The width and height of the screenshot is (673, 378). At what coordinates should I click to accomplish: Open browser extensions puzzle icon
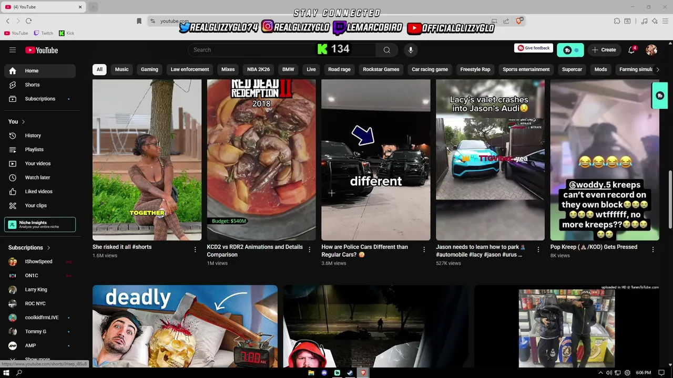point(617,21)
